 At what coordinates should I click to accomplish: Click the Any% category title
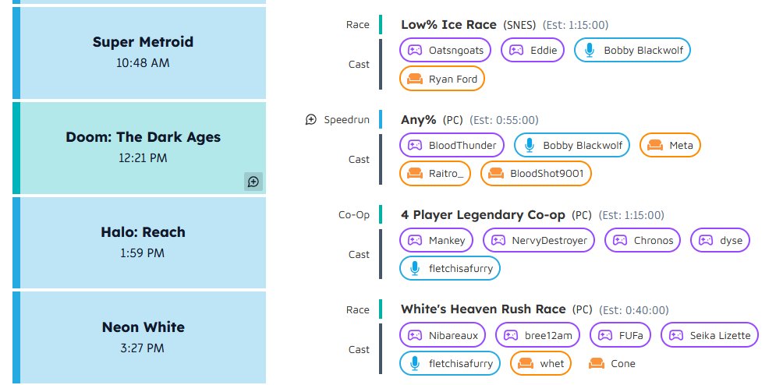coord(419,120)
